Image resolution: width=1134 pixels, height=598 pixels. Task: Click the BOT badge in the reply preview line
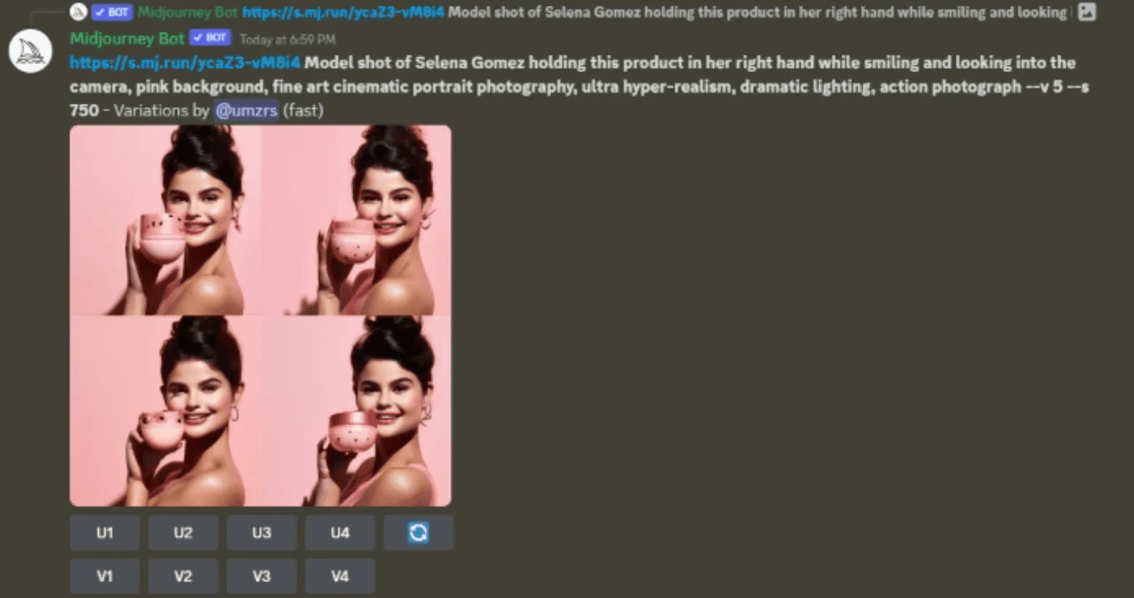point(112,12)
